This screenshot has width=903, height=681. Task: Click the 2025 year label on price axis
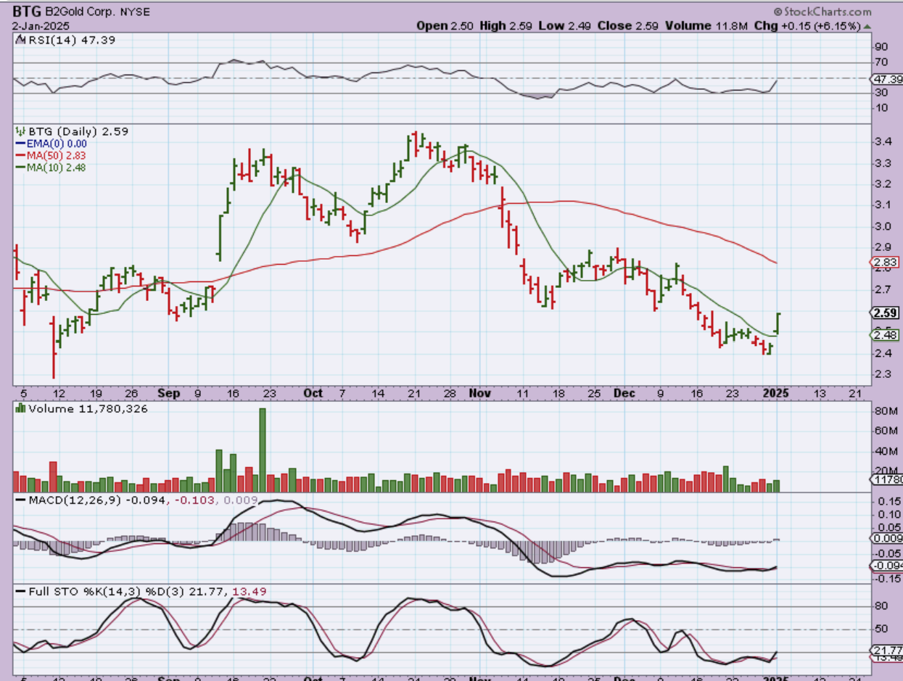point(778,393)
